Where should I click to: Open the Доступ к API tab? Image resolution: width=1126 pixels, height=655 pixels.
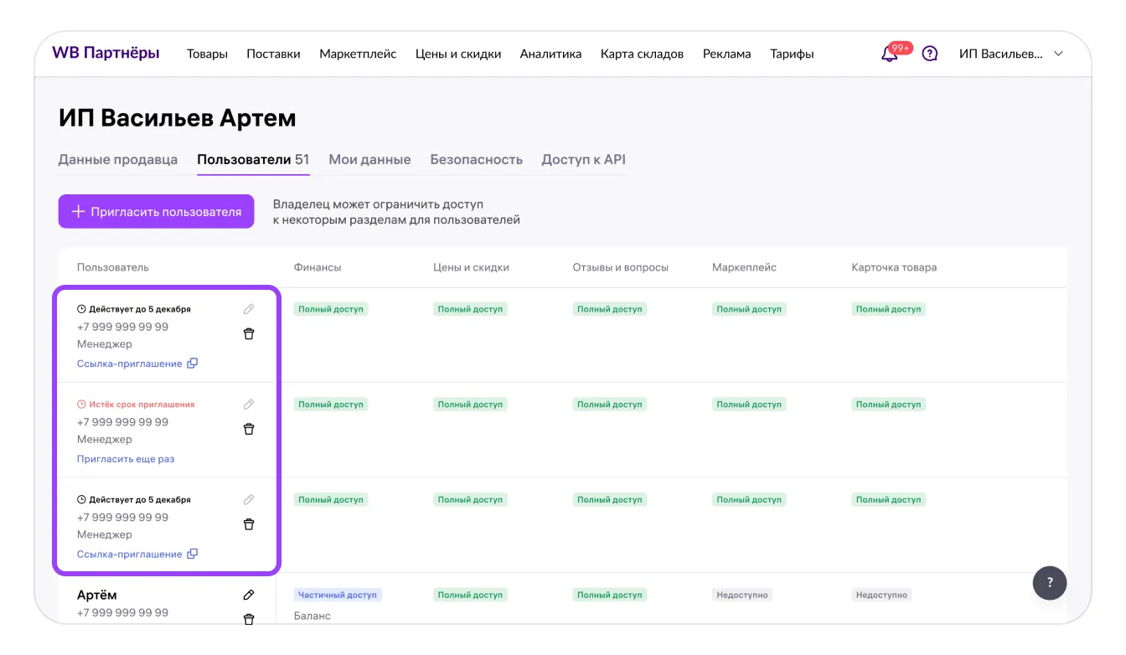click(x=583, y=159)
